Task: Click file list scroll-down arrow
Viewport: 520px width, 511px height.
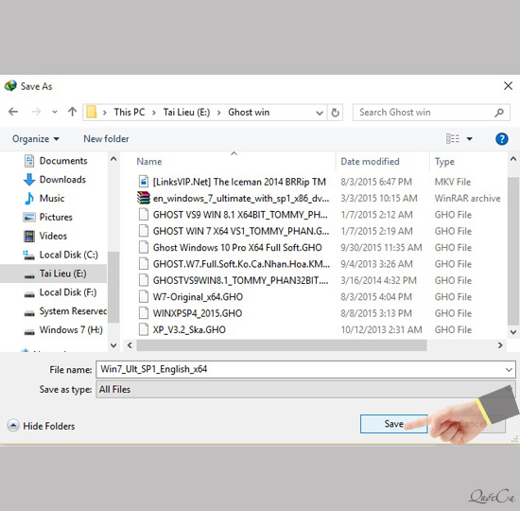Action: pos(513,332)
